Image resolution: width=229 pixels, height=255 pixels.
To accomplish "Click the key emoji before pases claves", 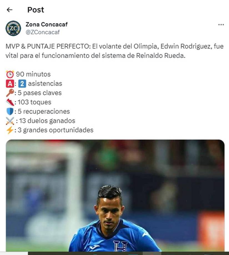I will click(x=10, y=93).
